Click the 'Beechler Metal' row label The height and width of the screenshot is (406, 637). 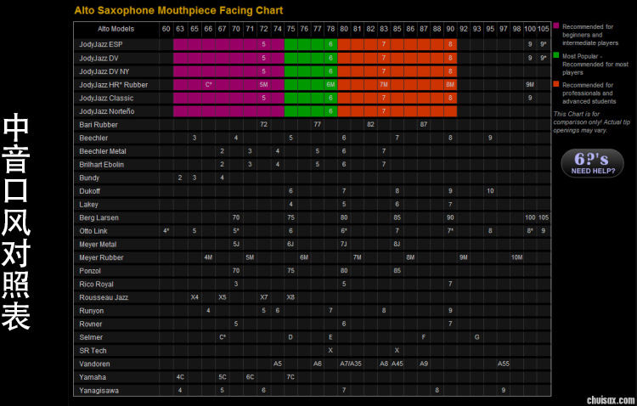(x=103, y=151)
